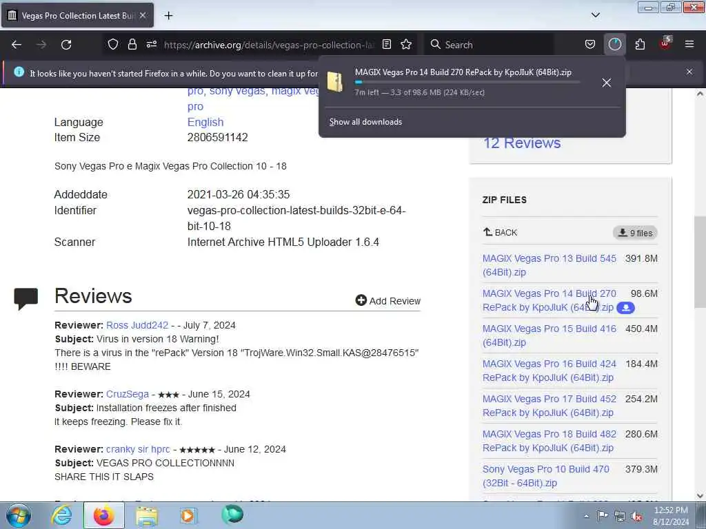Download MAGIX Vegas Pro 15 Build 416 zip
The width and height of the screenshot is (706, 529).
549,335
